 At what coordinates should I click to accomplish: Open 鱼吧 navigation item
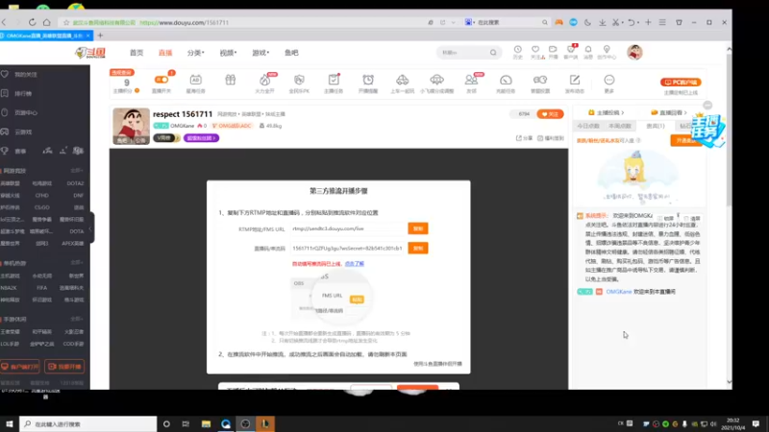(x=291, y=53)
